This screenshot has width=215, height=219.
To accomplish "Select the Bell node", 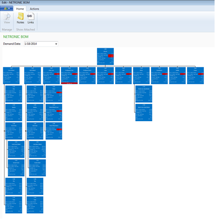I will pyautogui.click(x=124, y=76).
